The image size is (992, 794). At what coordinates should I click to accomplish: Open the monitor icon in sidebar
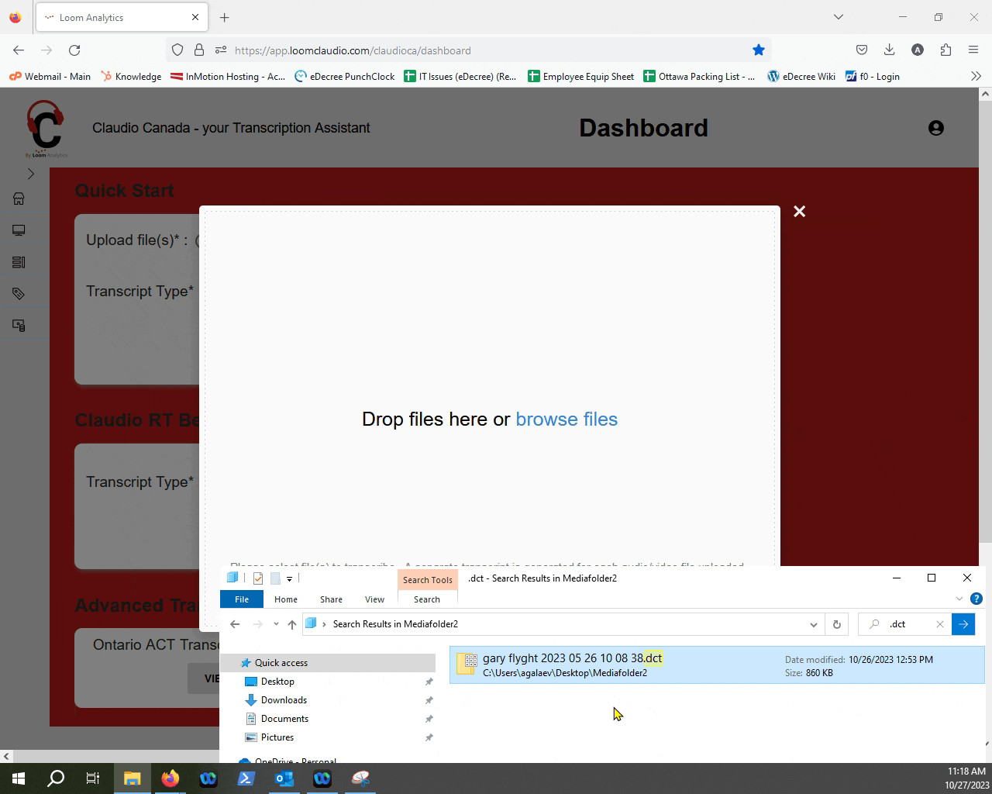[x=19, y=230]
